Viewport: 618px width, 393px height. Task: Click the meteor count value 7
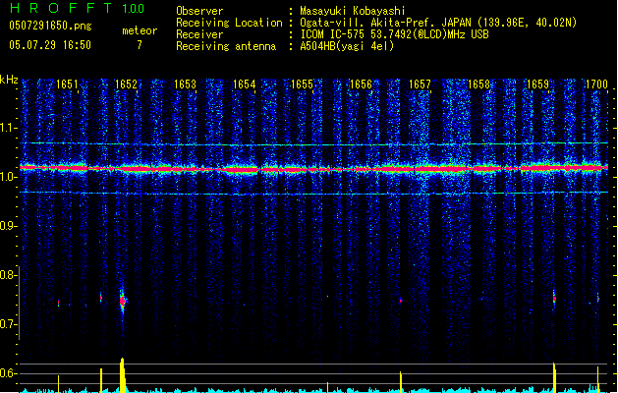tap(140, 45)
